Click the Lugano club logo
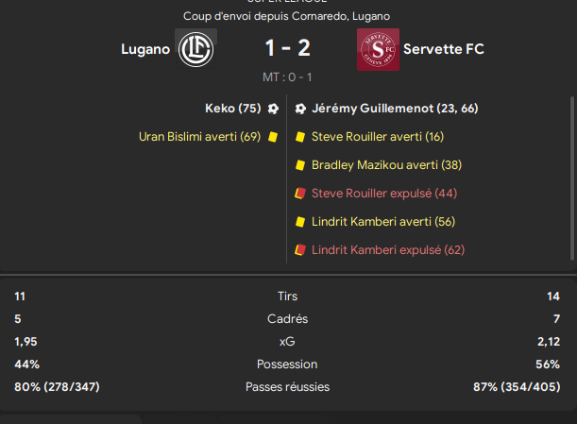The width and height of the screenshot is (577, 424). tap(195, 48)
